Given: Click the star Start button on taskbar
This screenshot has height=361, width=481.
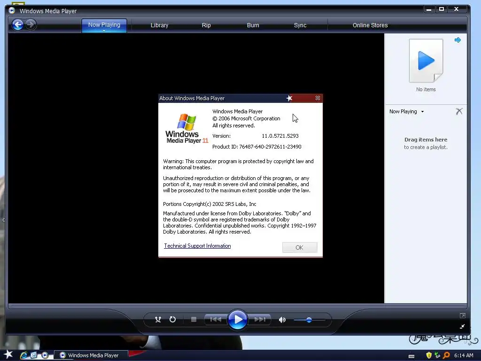Looking at the screenshot, I should (8, 354).
